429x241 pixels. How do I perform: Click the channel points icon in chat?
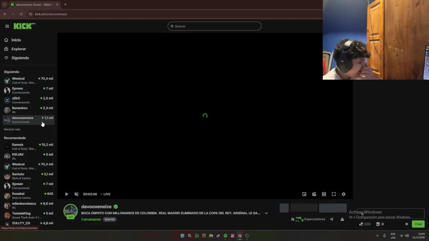tap(361, 224)
